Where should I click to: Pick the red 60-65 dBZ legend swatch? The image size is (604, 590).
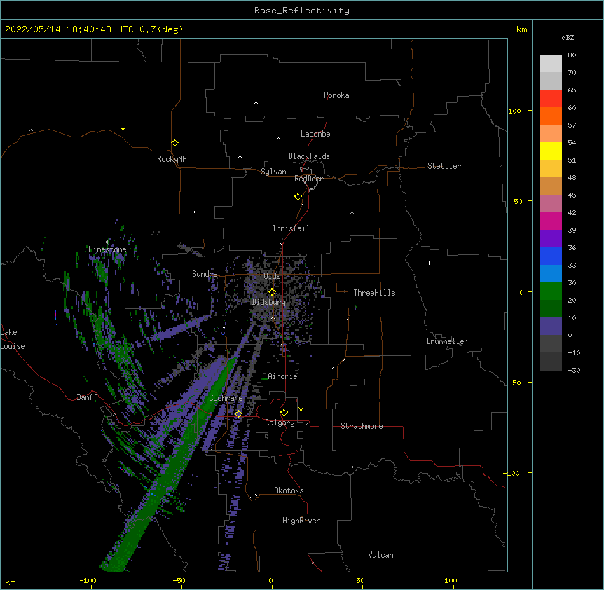pos(551,99)
